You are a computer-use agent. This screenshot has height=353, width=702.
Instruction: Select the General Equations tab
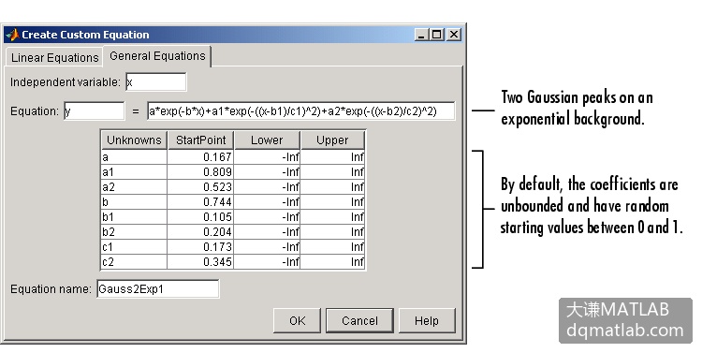(157, 56)
